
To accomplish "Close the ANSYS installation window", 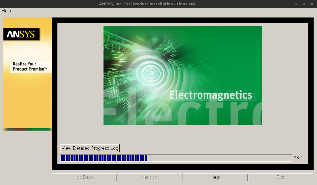I will [x=312, y=4].
